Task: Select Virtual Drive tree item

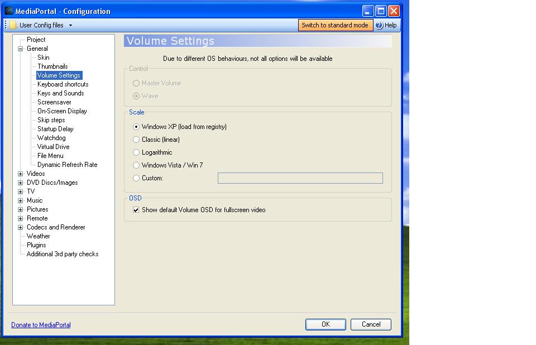Action: 54,147
